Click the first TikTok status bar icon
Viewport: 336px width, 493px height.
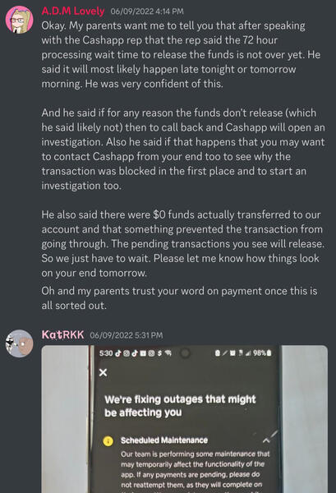[x=118, y=353]
